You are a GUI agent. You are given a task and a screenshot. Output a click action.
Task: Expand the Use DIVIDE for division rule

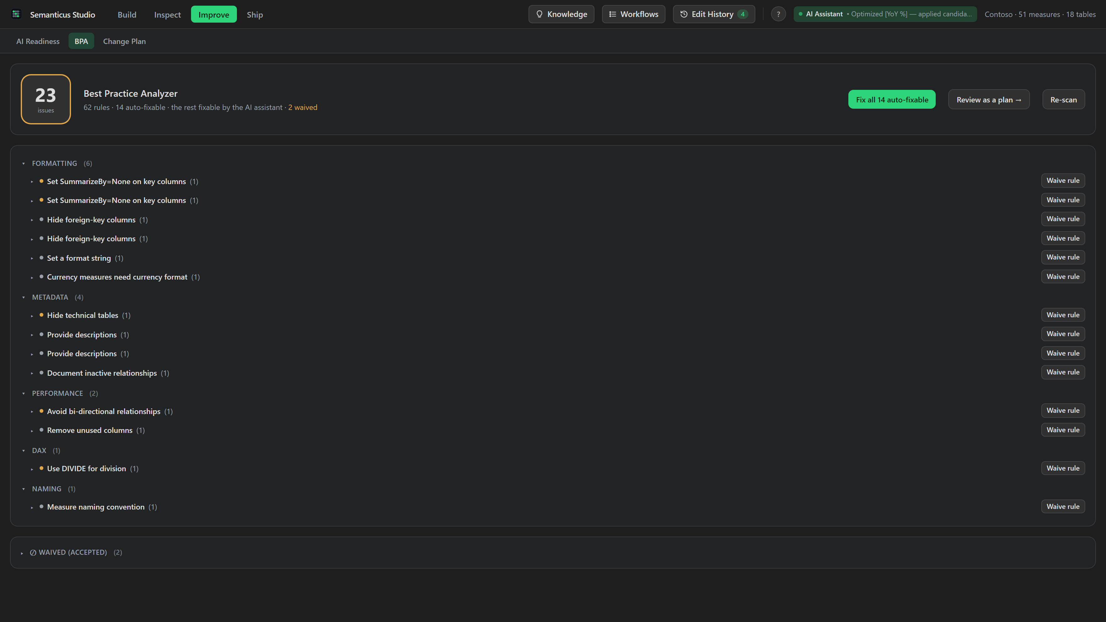coord(32,469)
